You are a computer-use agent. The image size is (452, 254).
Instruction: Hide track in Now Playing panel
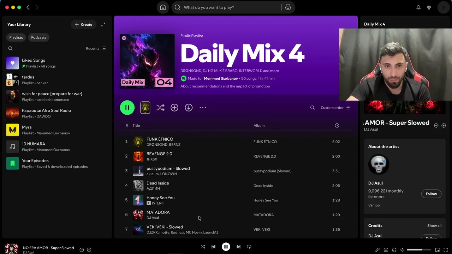click(436, 126)
